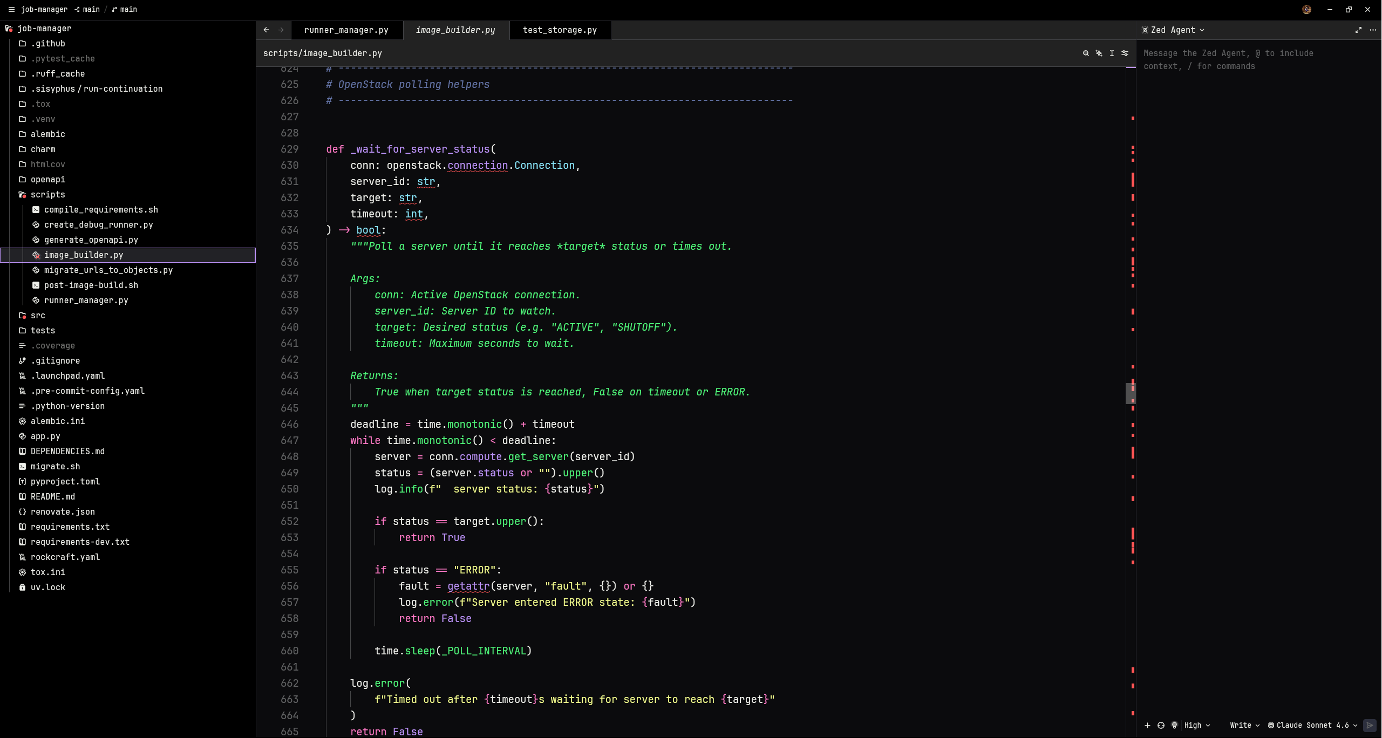Screen dimensions: 1382x738
Task: Expand the agent panel to full size
Action: coord(1358,30)
